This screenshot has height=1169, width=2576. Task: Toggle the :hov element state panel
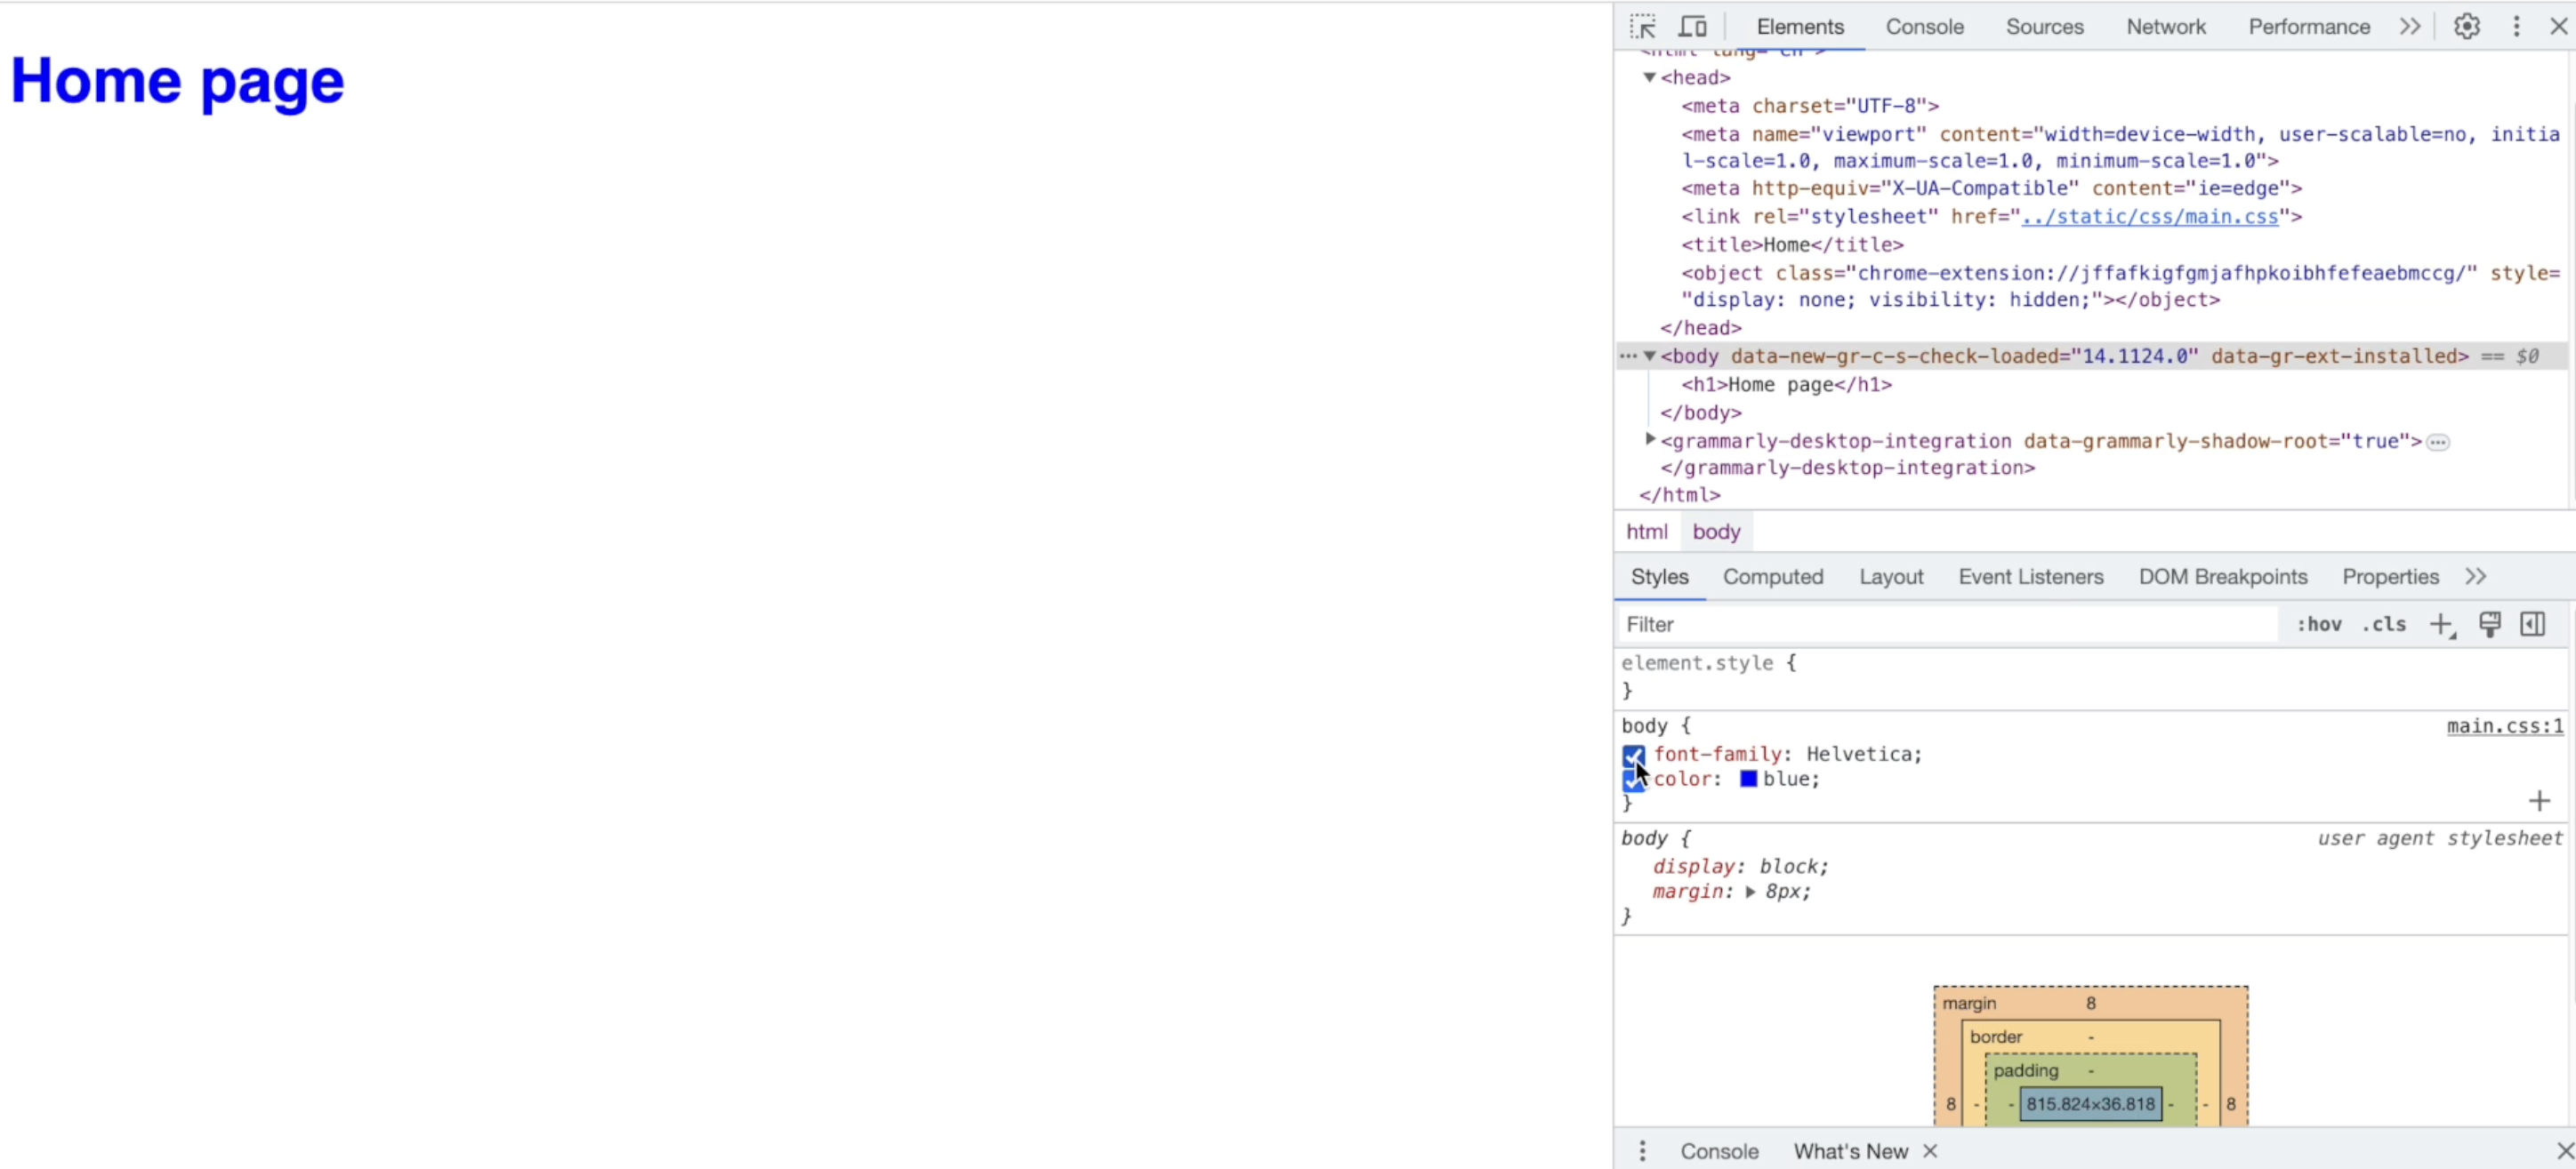(x=2318, y=624)
